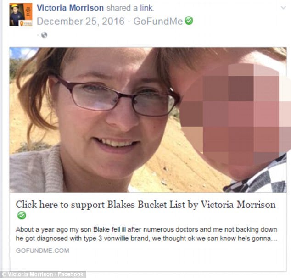Click the Victoria Morrison / Facebook credit caption
Viewport: 291px width, 278px height.
[43, 274]
